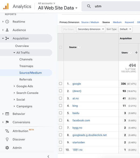Check the box for the at.no row
Screen dimensions: 140x158
(x=60, y=98)
